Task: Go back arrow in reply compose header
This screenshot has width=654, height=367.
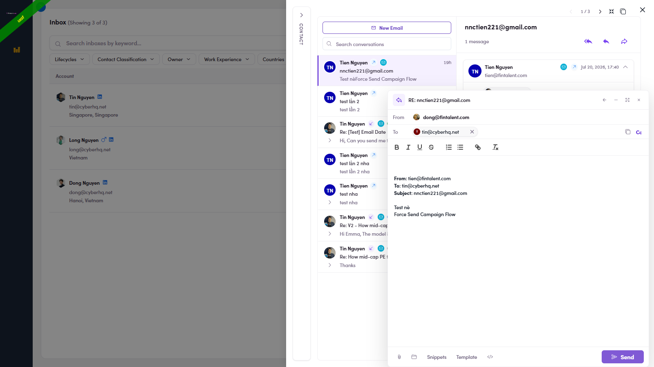Action: tap(605, 100)
